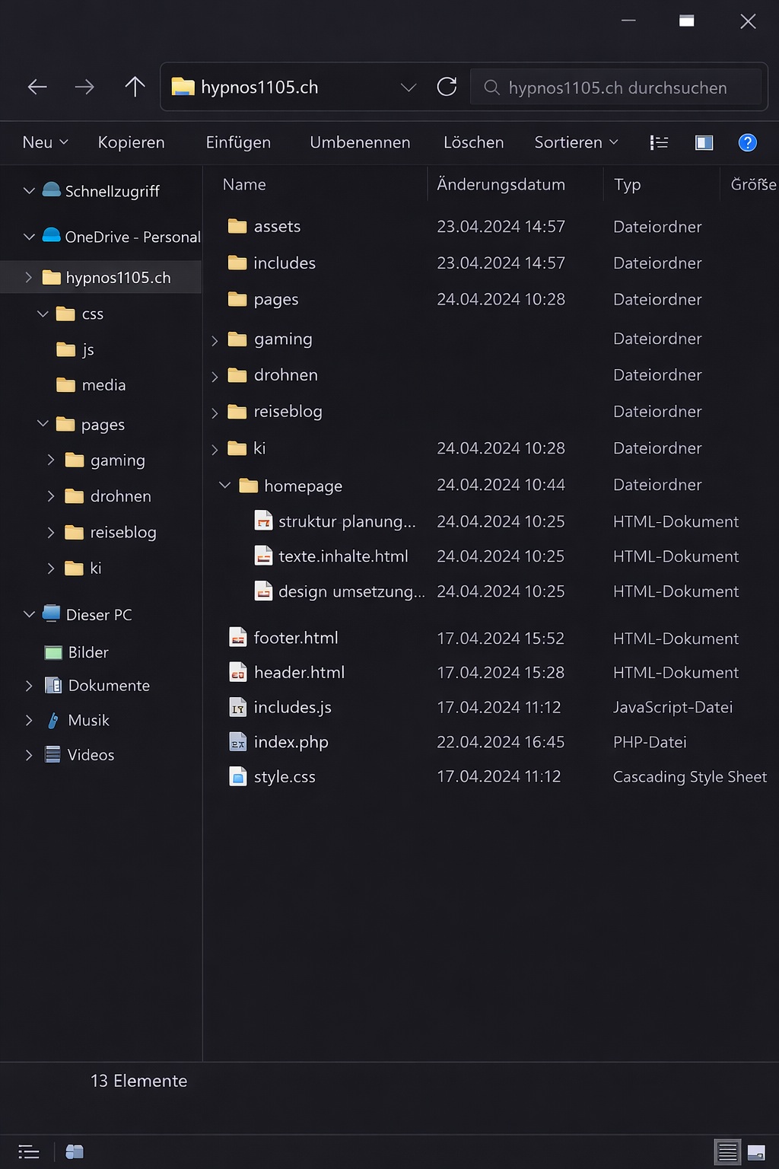Screen dimensions: 779x1169
Task: Select the index.php file icon
Action: [x=238, y=742]
